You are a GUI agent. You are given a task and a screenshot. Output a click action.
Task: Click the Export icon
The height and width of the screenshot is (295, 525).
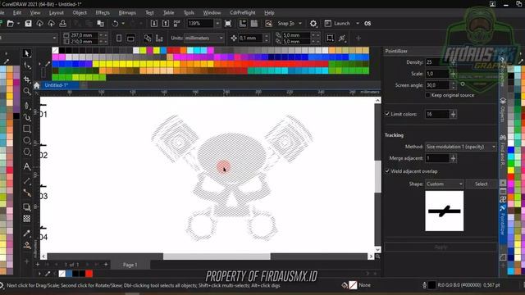coord(166,24)
